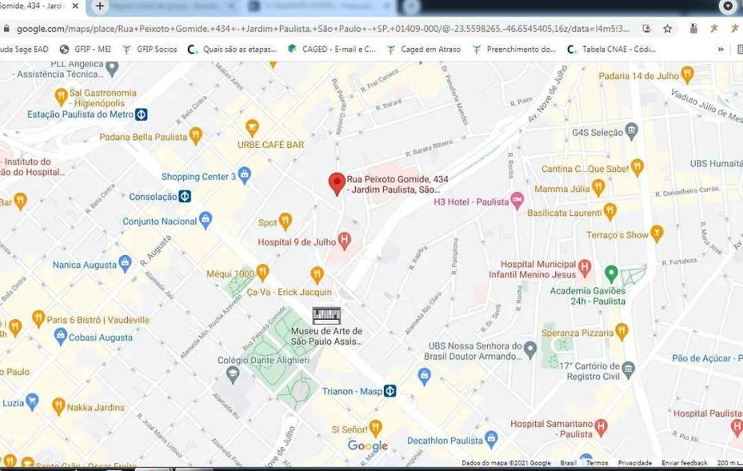Click the Spot restaurant pin
The height and width of the screenshot is (471, 743).
click(285, 221)
